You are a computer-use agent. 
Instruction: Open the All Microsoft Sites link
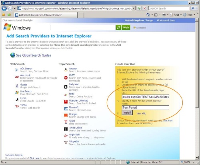(x=166, y=20)
